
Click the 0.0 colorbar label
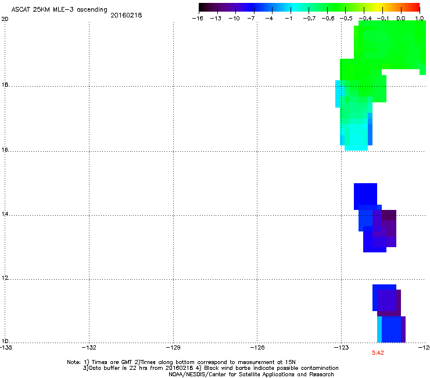click(x=401, y=19)
